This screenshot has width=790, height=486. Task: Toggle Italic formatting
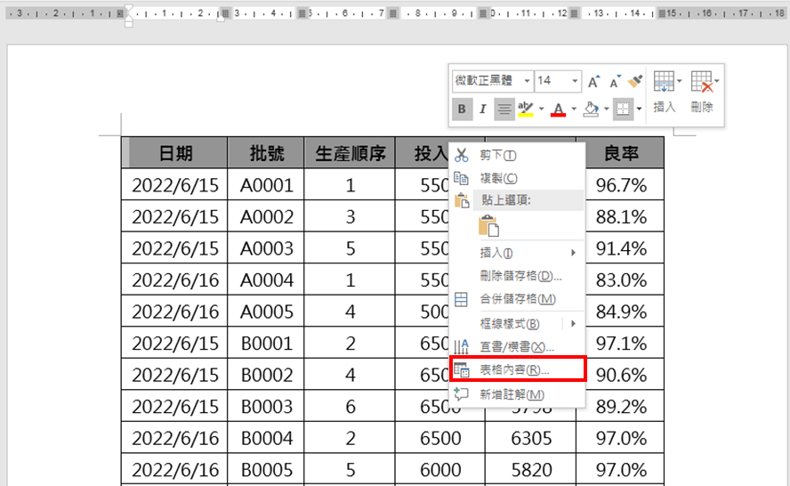pyautogui.click(x=482, y=109)
